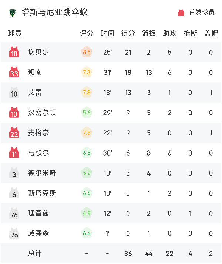Click 艾雷's gray number 10 jersey
This screenshot has width=222, height=264.
[x=14, y=93]
